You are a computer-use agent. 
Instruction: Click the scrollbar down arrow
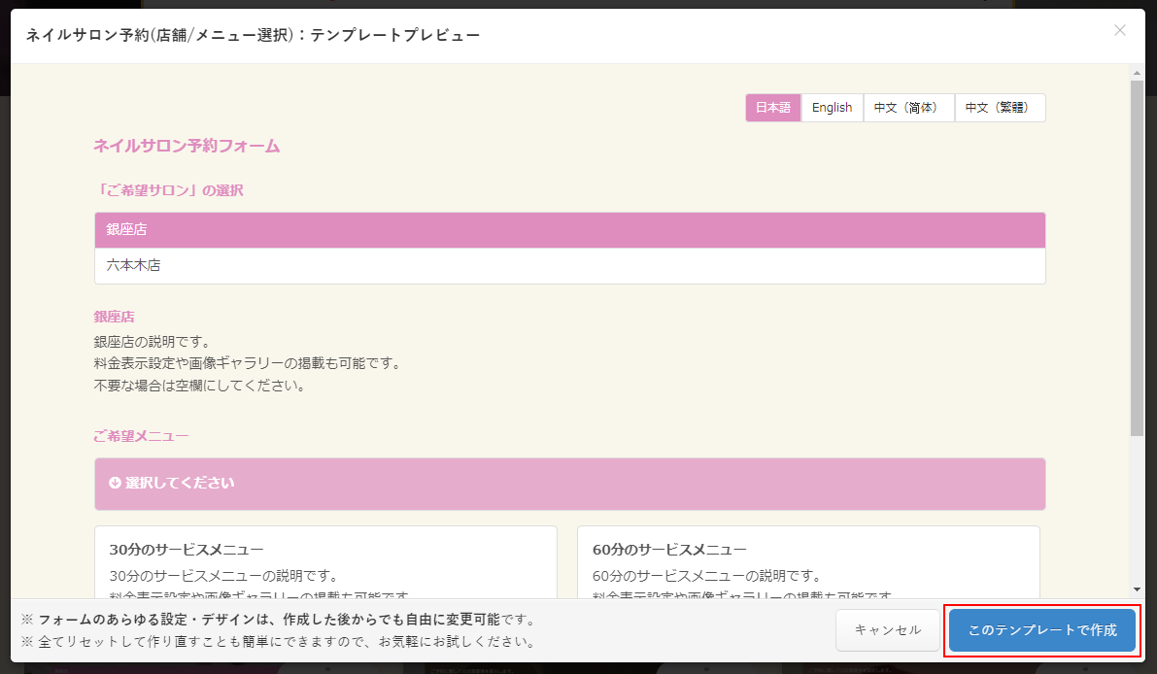(1137, 589)
